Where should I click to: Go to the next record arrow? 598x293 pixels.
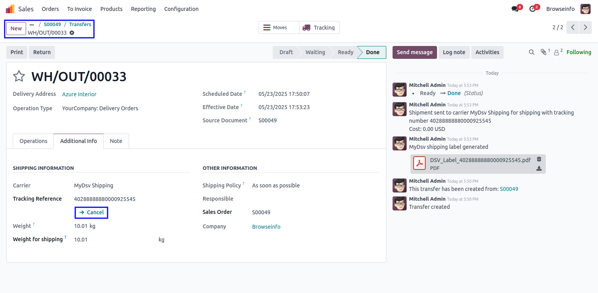[x=585, y=28]
